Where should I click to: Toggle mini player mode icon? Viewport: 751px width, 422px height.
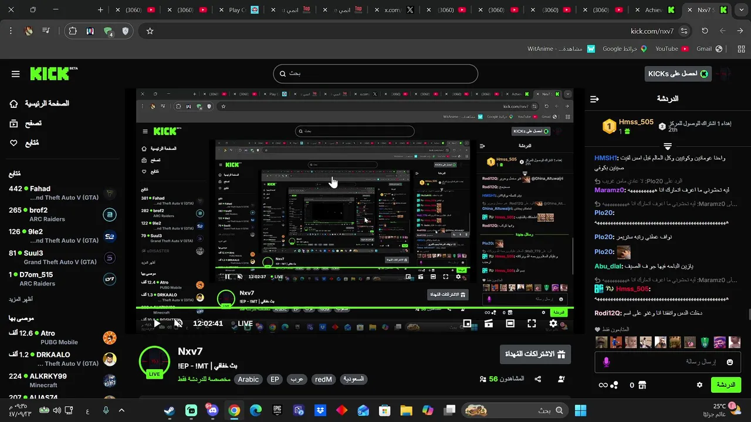click(x=467, y=324)
